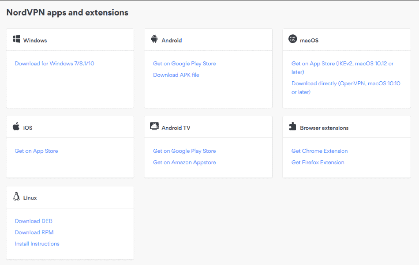Click NordVPN apps and extensions page title
Screen dimensions: 419x265
(67, 12)
